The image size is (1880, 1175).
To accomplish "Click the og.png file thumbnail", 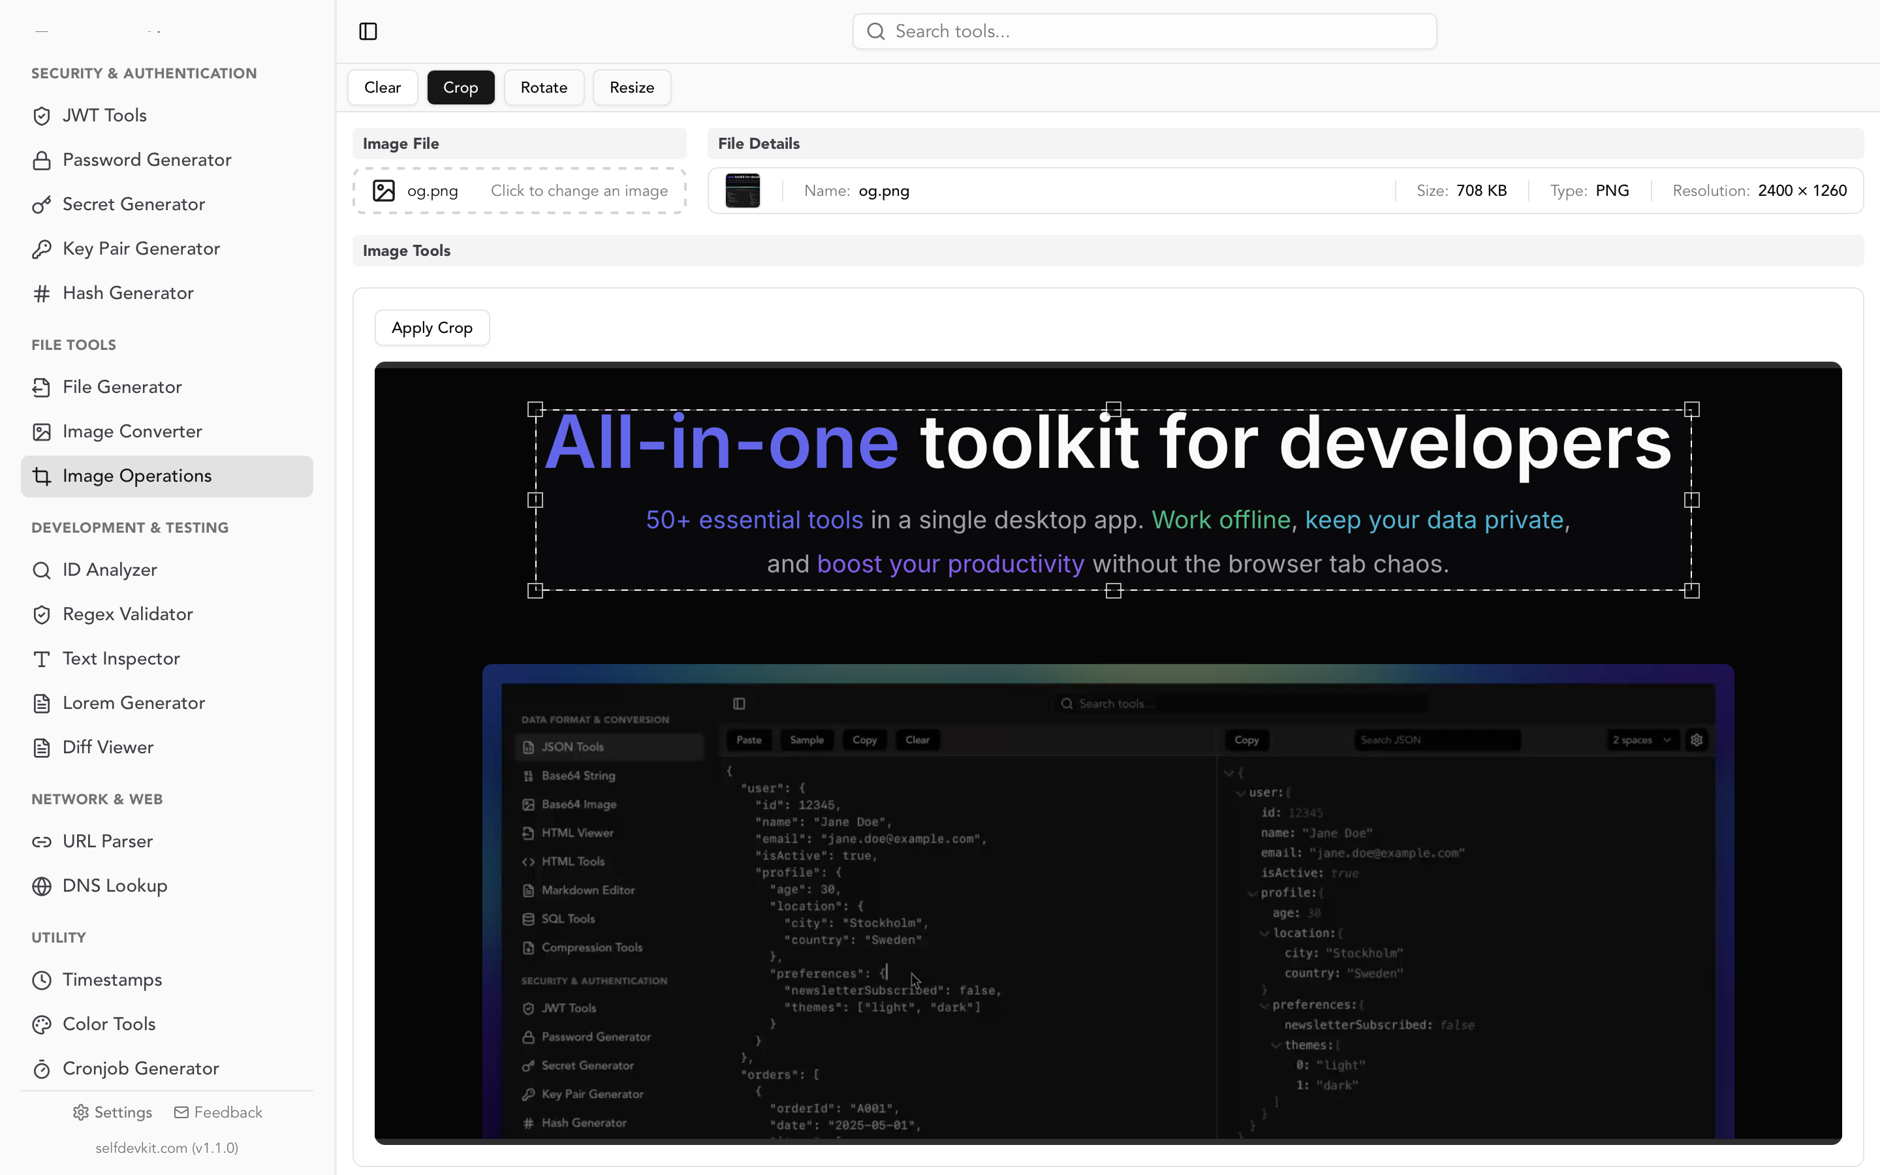I will (x=743, y=191).
